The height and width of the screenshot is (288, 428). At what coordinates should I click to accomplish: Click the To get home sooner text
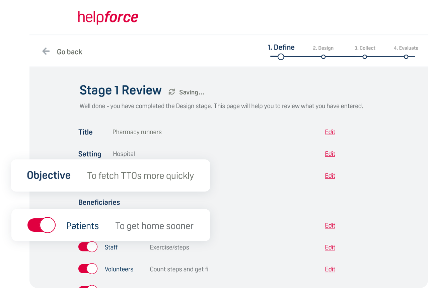coord(154,226)
